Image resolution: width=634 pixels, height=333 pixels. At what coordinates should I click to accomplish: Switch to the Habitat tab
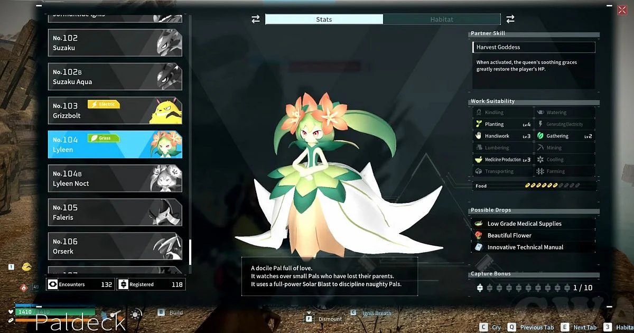442,19
